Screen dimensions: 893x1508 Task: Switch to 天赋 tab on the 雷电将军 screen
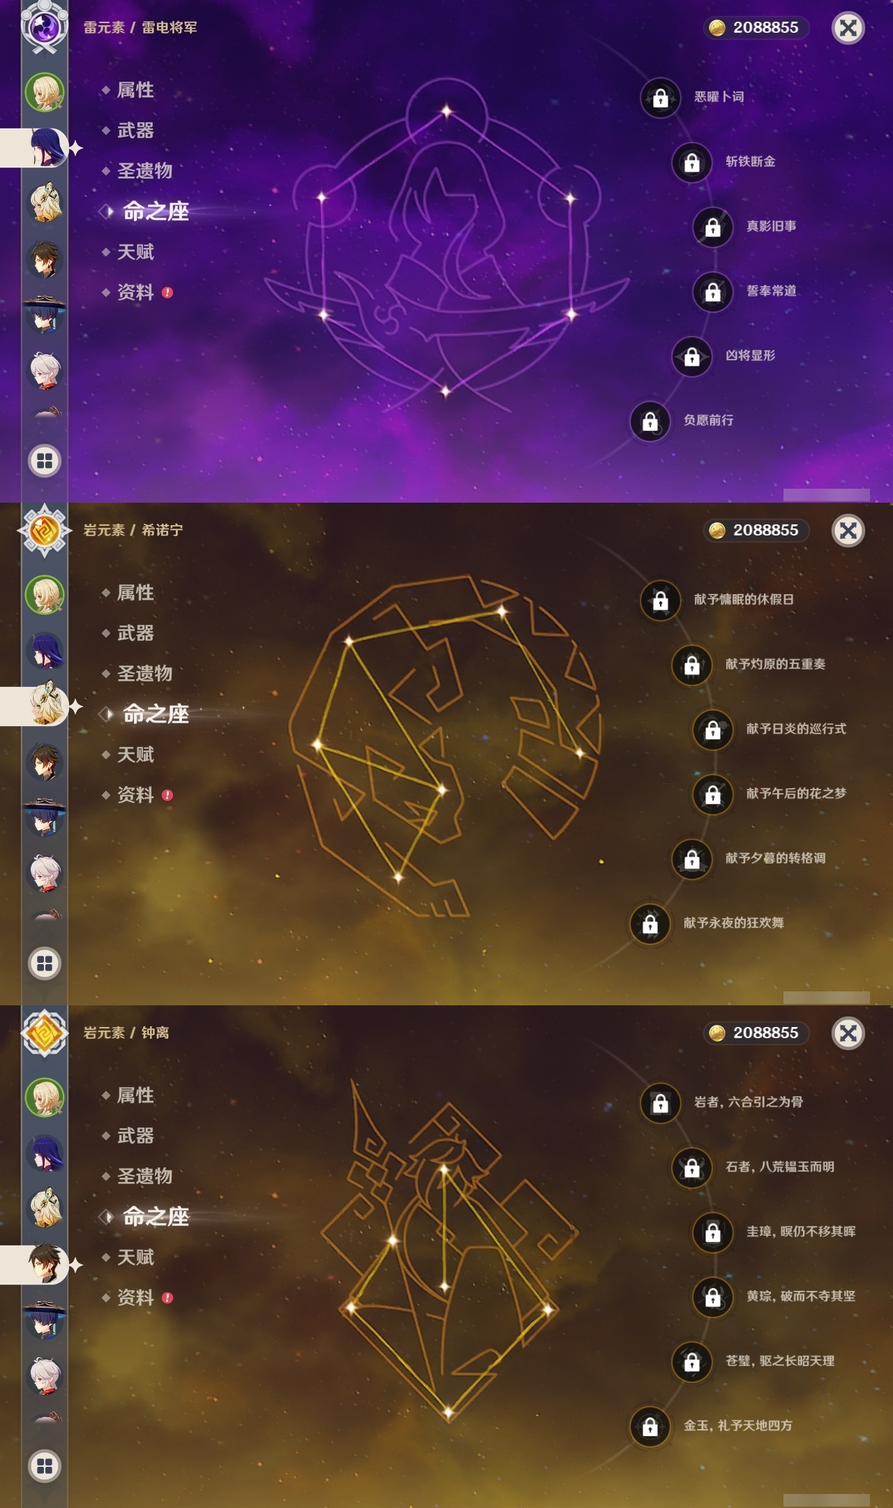135,252
